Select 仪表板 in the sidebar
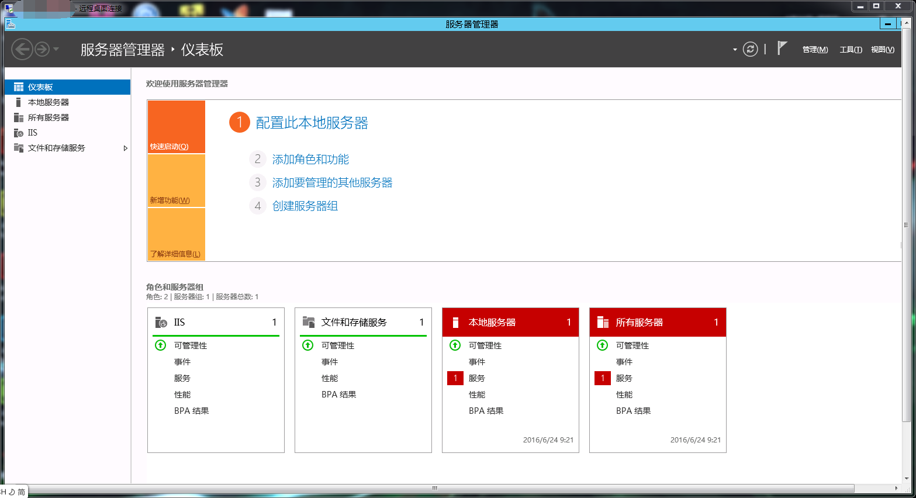Screen dimensions: 916x498 click(x=67, y=87)
